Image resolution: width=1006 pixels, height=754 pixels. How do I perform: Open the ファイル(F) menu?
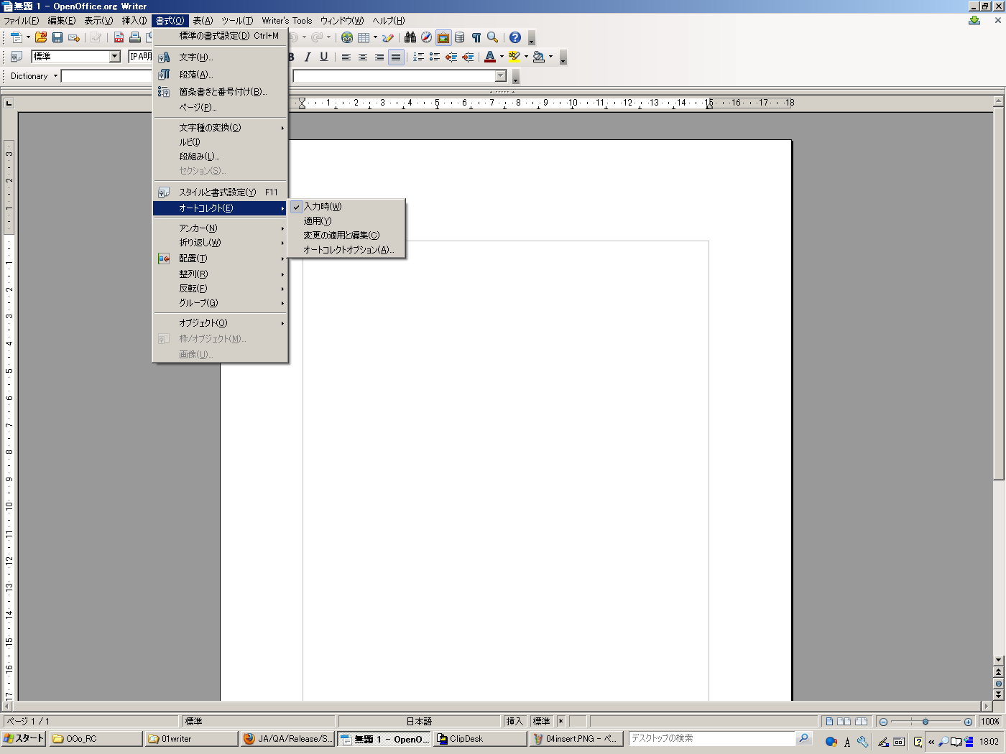pyautogui.click(x=21, y=21)
